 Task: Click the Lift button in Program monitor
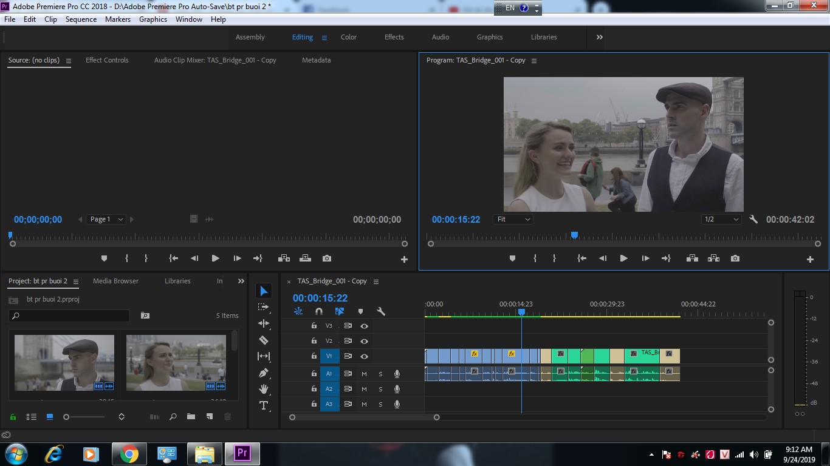[692, 258]
